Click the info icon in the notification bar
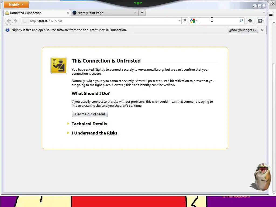This screenshot has width=276, height=207. click(7, 30)
